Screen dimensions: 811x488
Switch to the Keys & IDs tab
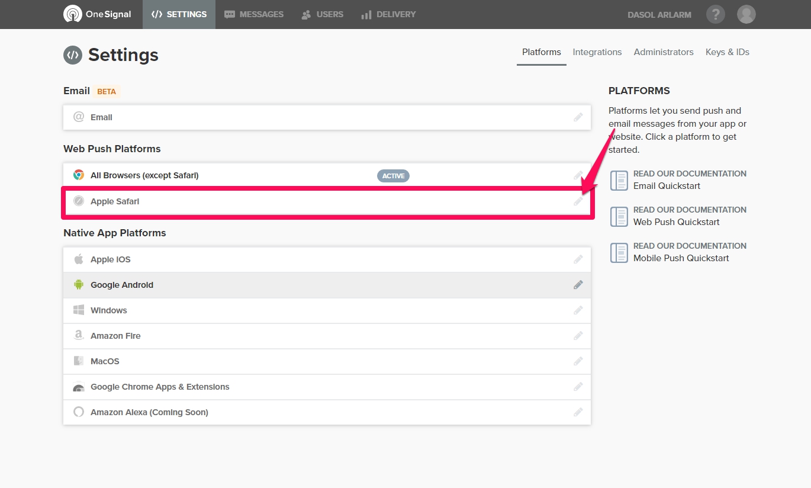click(727, 52)
